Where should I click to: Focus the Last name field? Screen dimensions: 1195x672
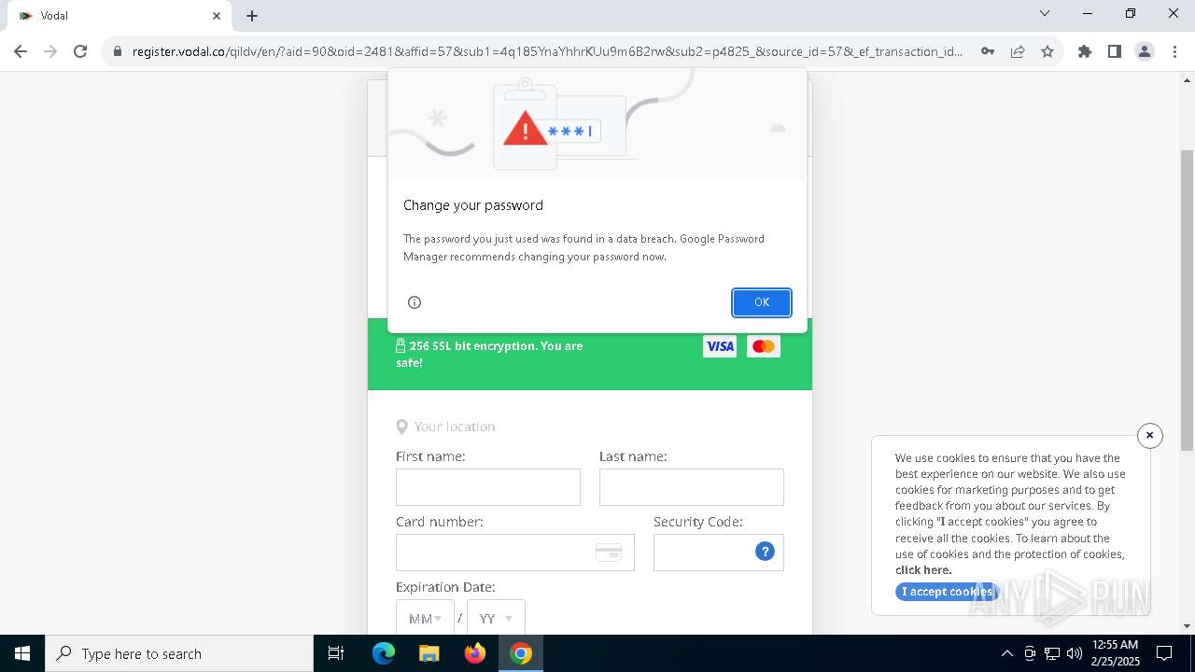(x=692, y=487)
